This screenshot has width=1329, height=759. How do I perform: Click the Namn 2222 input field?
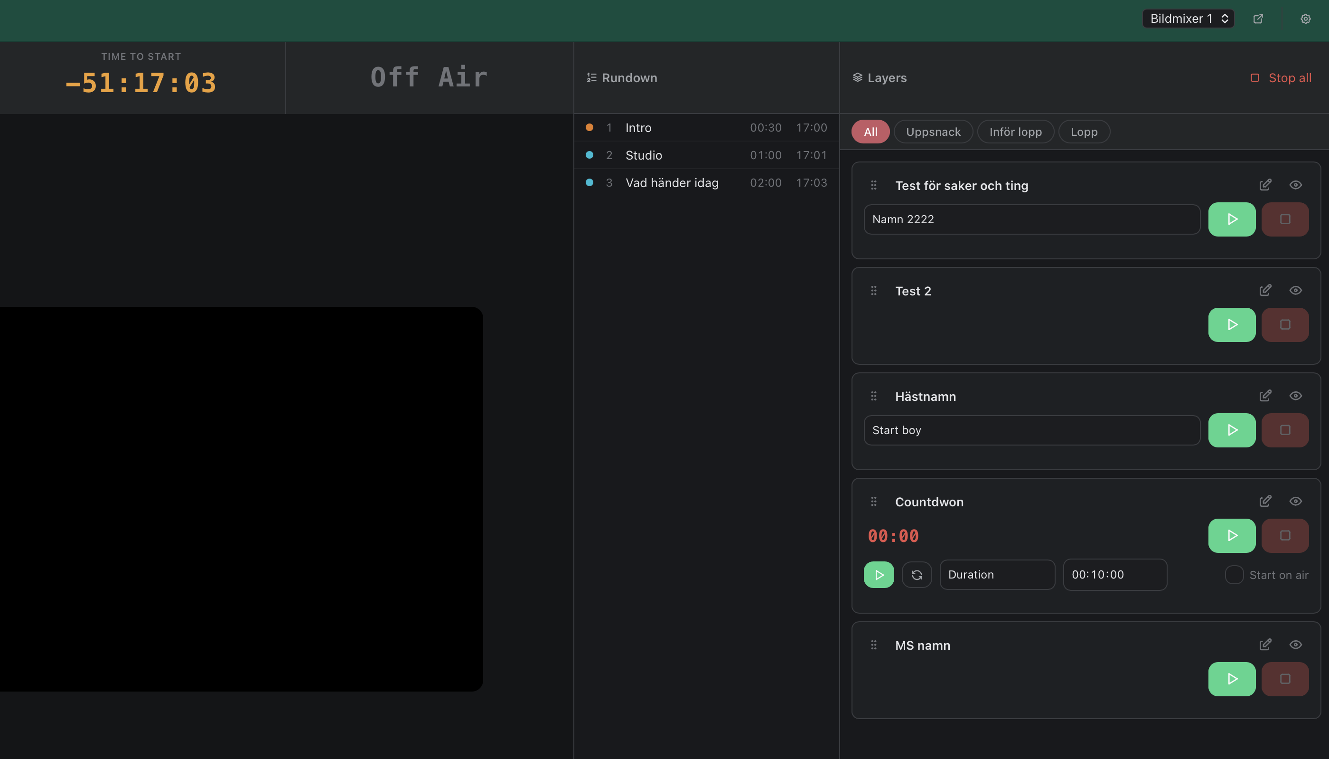1032,219
